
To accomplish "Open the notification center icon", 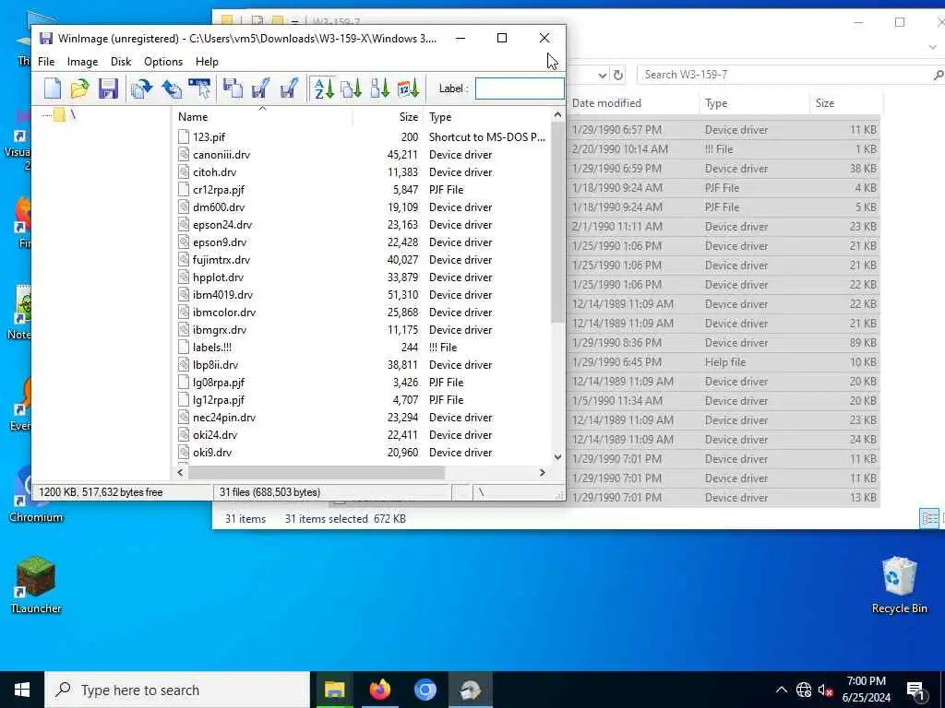I will pyautogui.click(x=915, y=690).
